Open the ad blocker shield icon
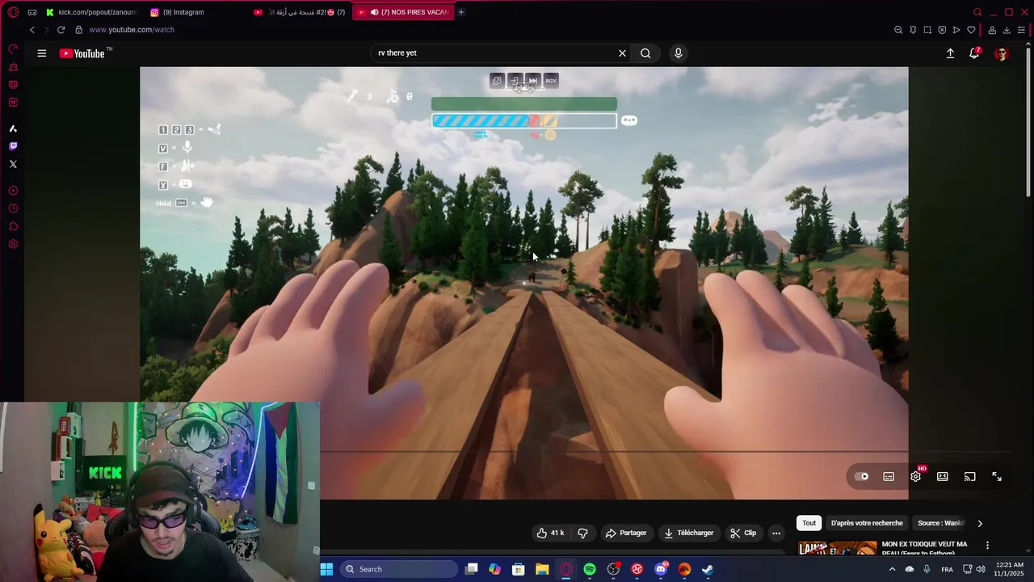Screen dimensions: 1034x582 pyautogui.click(x=942, y=30)
